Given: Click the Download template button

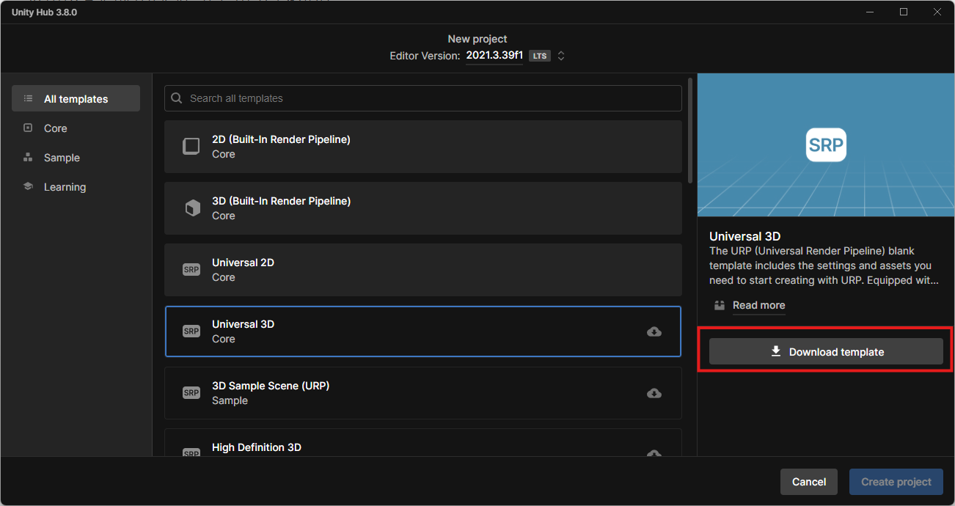Looking at the screenshot, I should point(826,351).
